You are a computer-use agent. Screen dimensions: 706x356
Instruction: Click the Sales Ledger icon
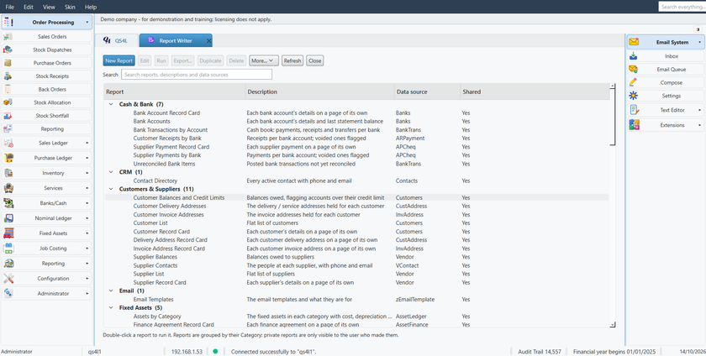8,143
